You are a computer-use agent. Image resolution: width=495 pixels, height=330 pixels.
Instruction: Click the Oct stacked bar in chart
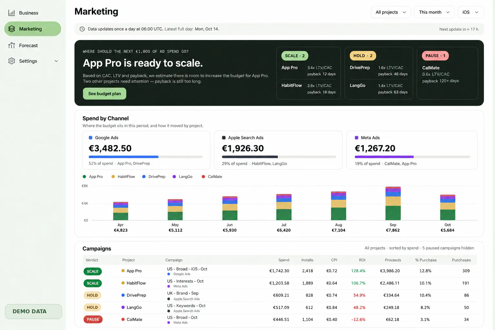click(448, 208)
